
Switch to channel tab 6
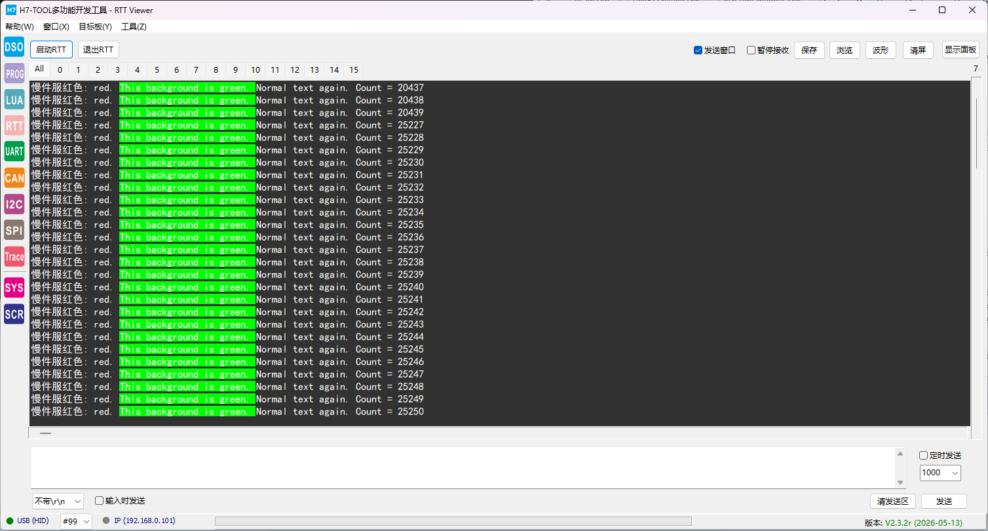(x=176, y=70)
